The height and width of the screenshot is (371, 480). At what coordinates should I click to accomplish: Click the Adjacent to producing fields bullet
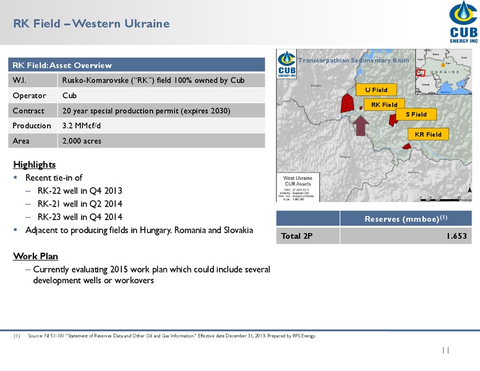(x=139, y=230)
